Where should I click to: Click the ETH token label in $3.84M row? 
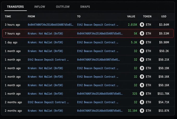(x=148, y=25)
